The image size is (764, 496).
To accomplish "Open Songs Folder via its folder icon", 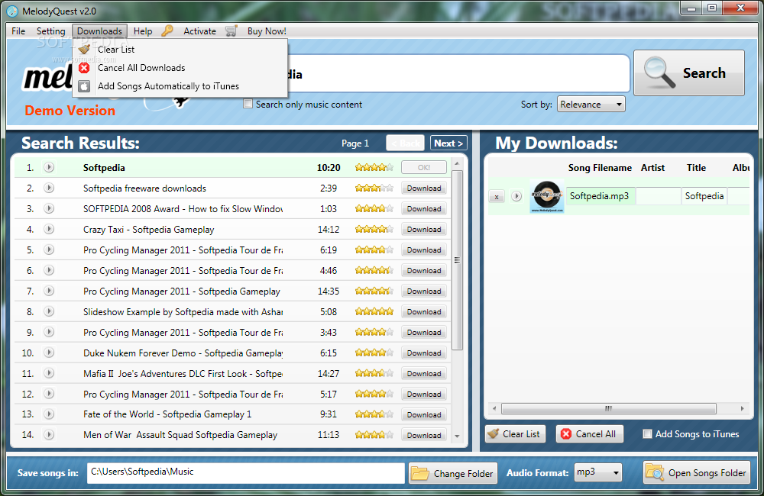I will pos(655,472).
